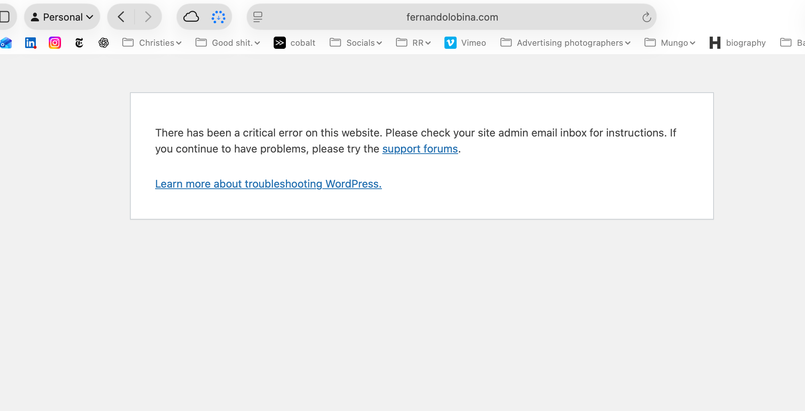
Task: Open the Vimeo bookmark
Action: (x=465, y=43)
